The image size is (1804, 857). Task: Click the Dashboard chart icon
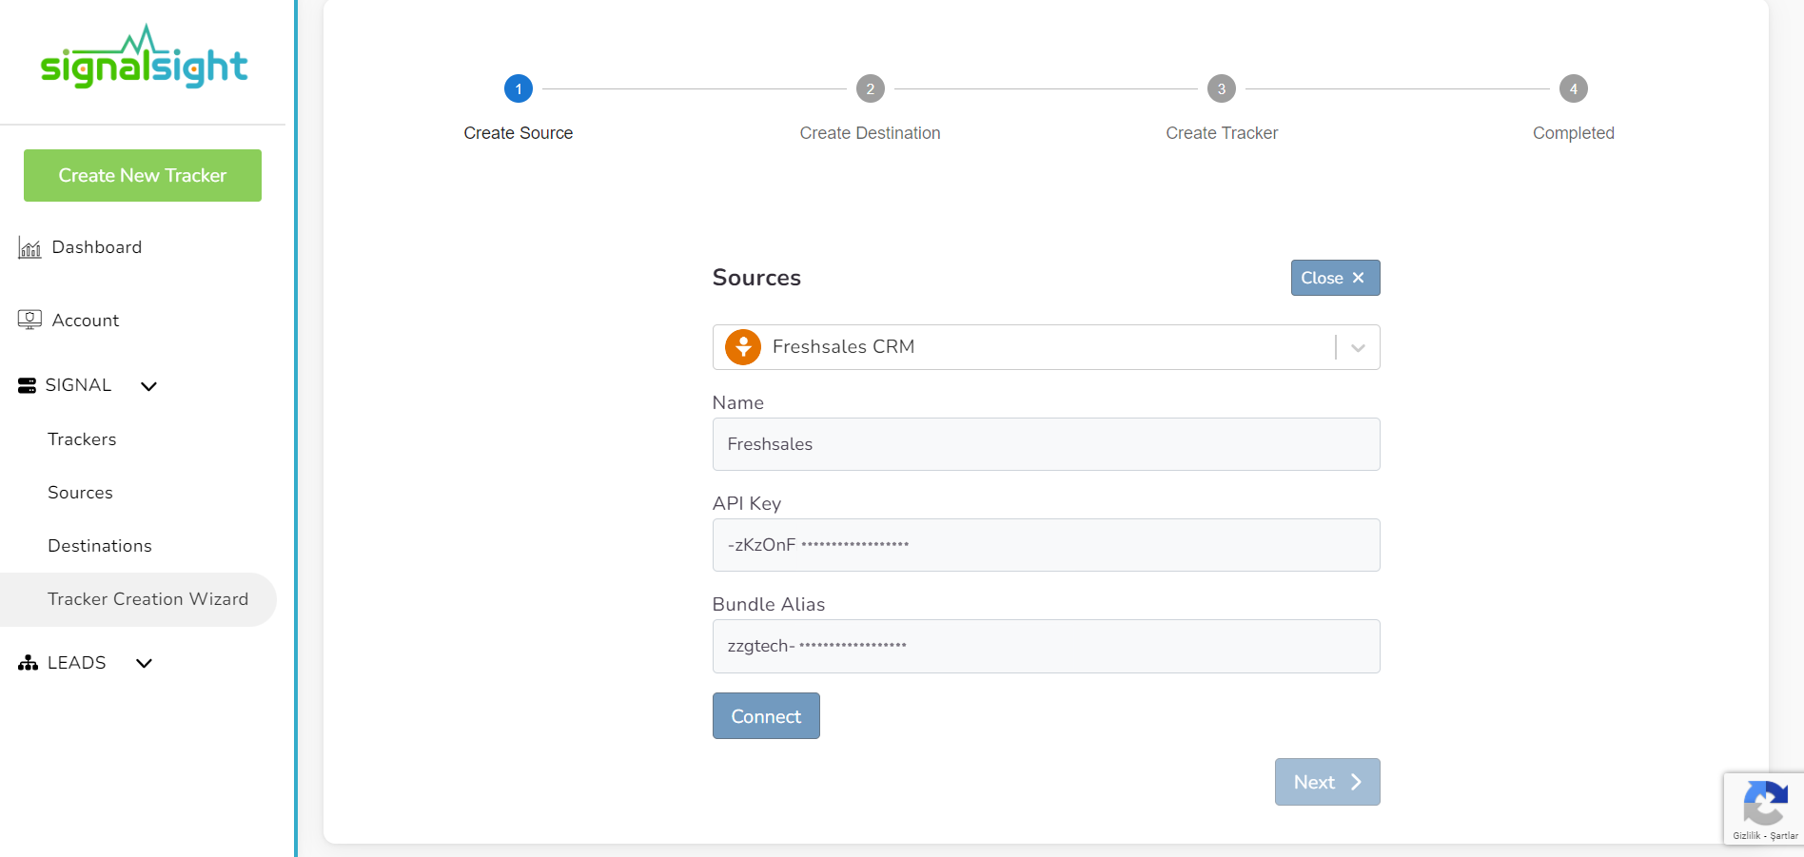pyautogui.click(x=29, y=248)
